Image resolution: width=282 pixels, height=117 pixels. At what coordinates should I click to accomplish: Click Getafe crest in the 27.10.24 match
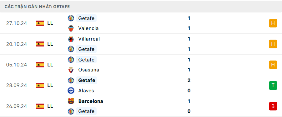click(71, 18)
